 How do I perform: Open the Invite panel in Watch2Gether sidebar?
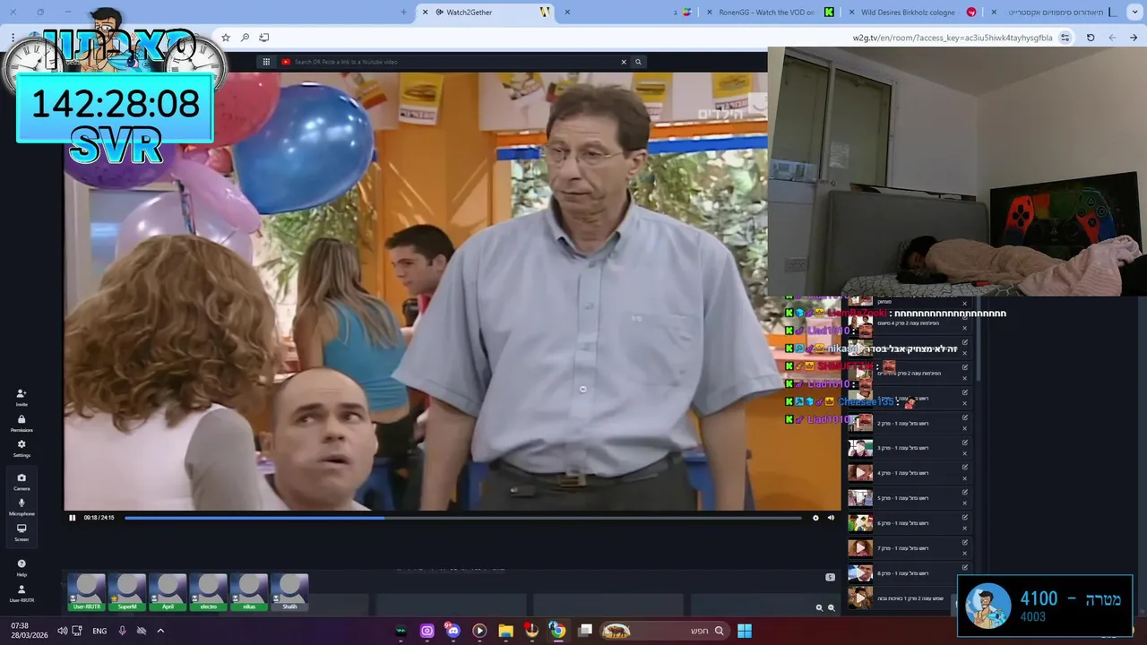22,397
